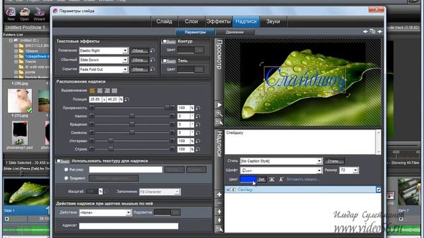Screen dimensions: 424x238
Task: Enable texture use for caption checkbox
Action: [x=58, y=161]
